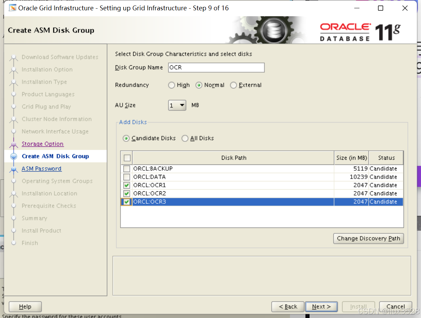Select High redundancy option
Screen dimensions: 421x318
point(172,85)
